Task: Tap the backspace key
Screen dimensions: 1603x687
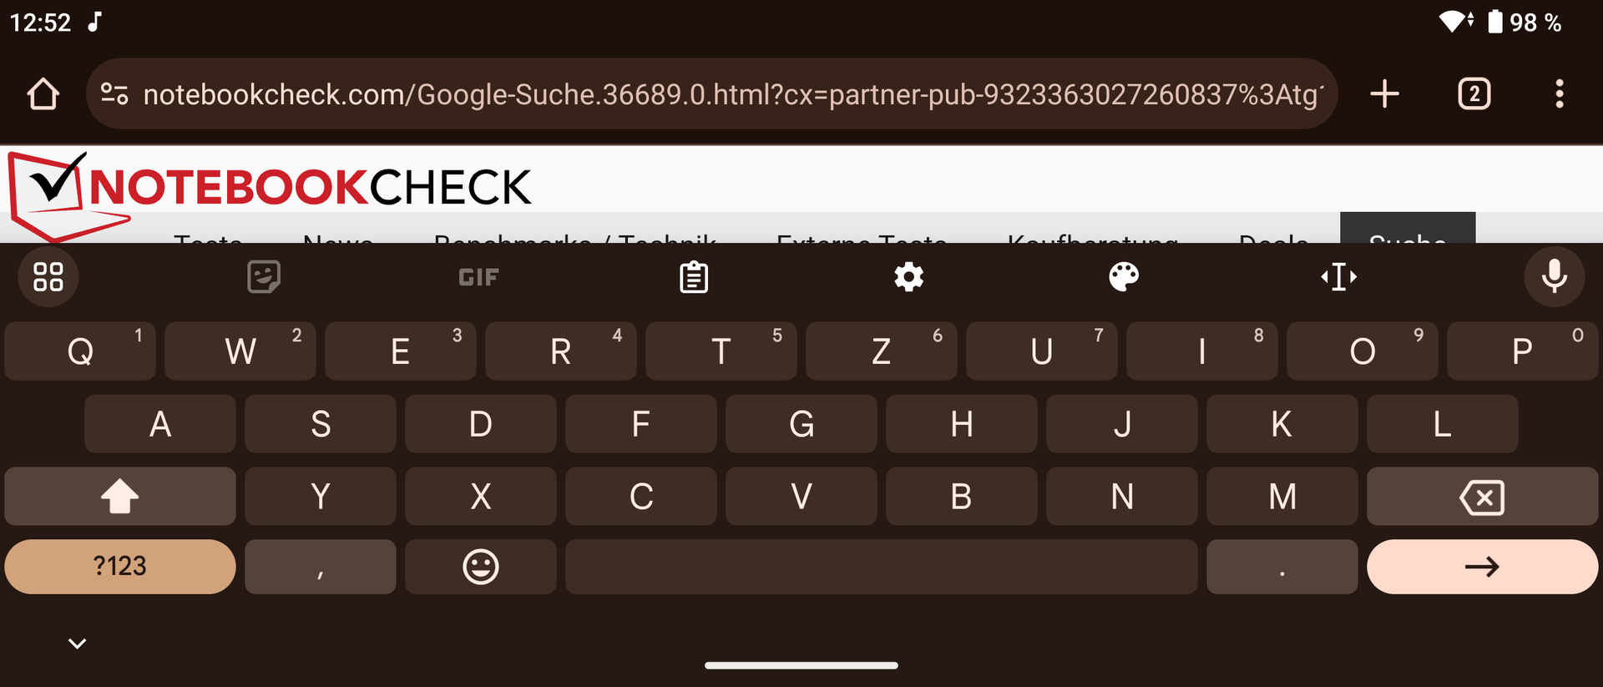Action: pos(1482,496)
